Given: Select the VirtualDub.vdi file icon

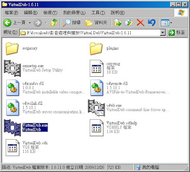Looking at the screenshot, I should [12, 148].
